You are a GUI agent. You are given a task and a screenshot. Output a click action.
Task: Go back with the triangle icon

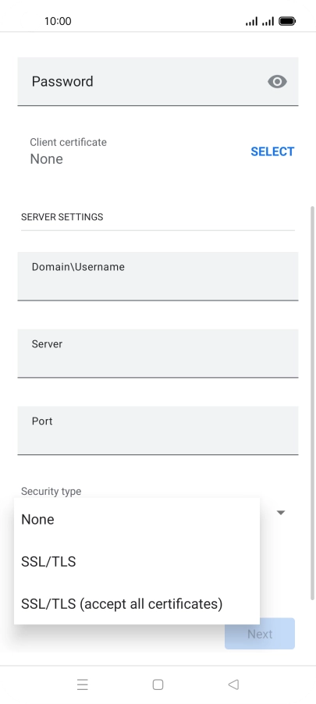[233, 684]
